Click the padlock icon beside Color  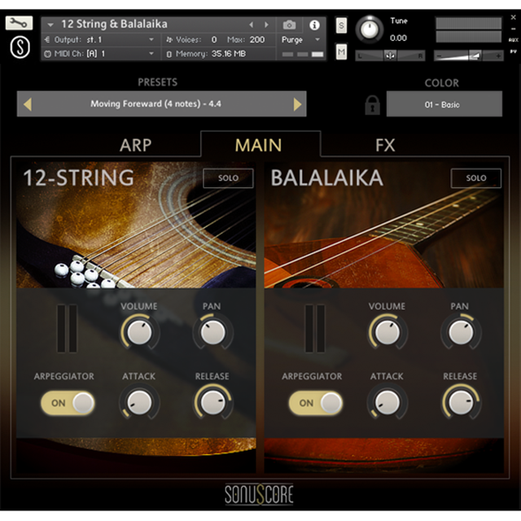coord(372,105)
